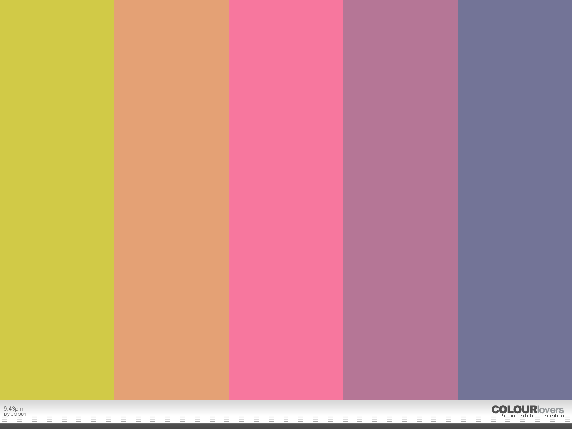Screen dimensions: 572x429
Task: Select the slate blue-purple color stripe
Action: pyautogui.click(x=515, y=200)
